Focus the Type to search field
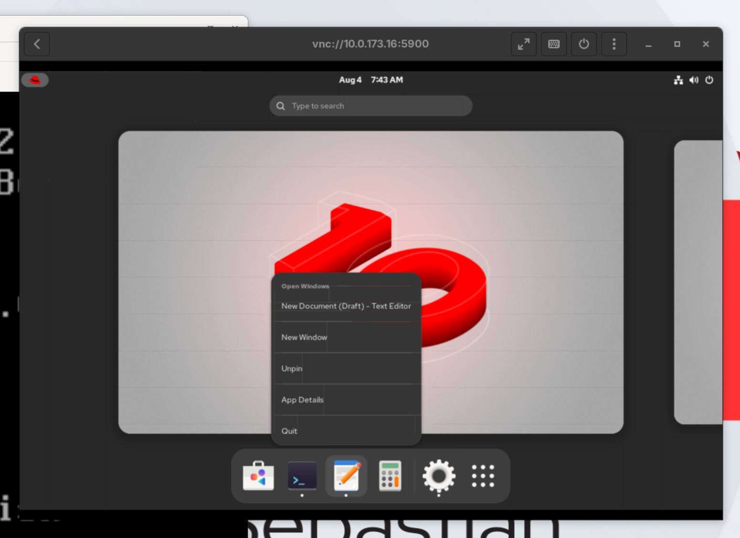The image size is (740, 538). click(371, 106)
